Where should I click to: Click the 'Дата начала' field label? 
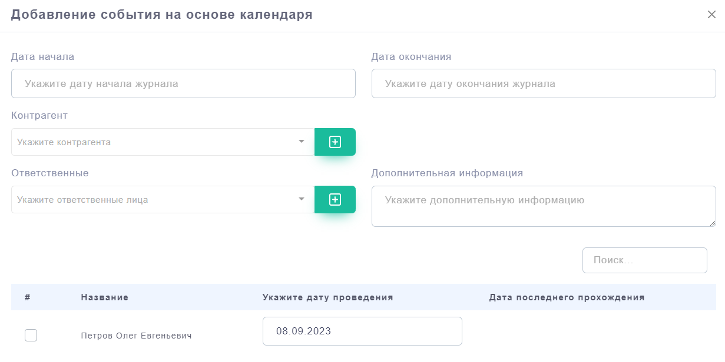(x=42, y=57)
